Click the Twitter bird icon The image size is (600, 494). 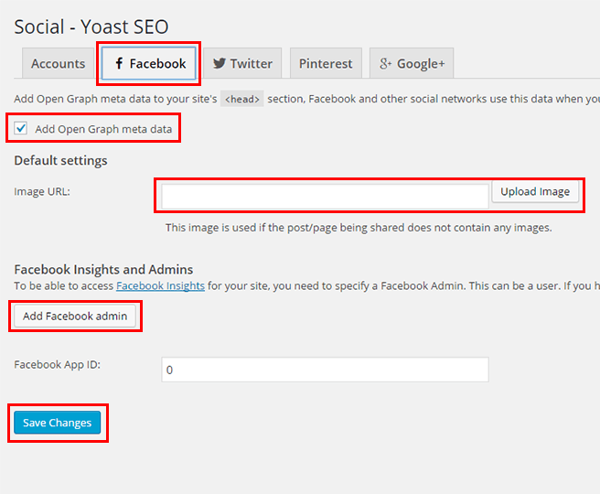point(220,63)
